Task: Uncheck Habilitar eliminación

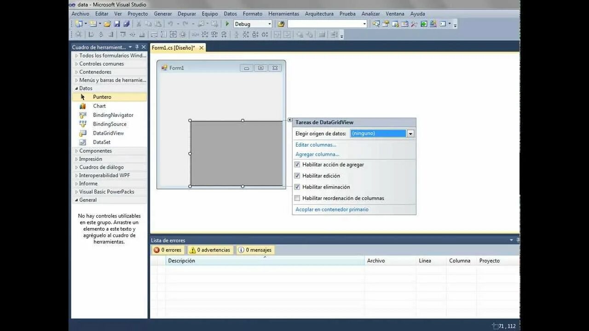Action: click(x=297, y=187)
